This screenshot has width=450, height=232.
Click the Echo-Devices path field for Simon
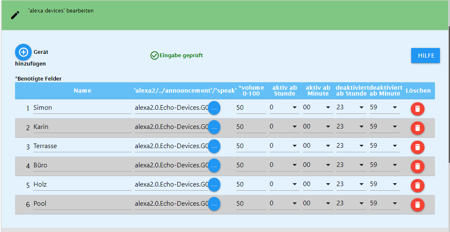click(171, 108)
